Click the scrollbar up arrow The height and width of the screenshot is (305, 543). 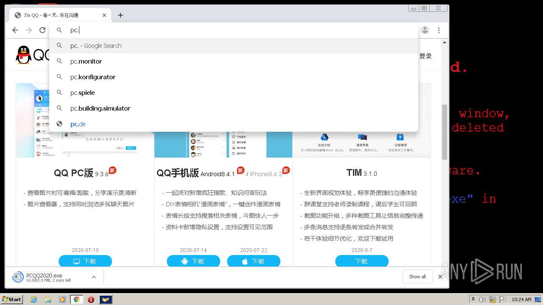pos(445,42)
